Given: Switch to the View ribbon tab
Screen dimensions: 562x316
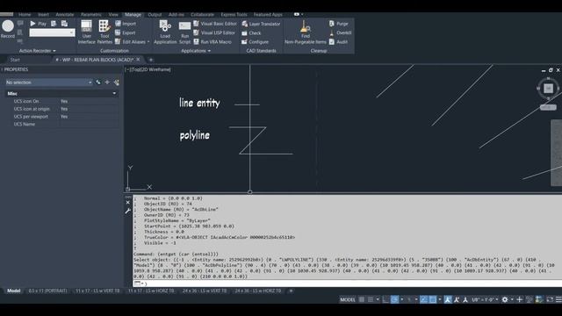Looking at the screenshot, I should (113, 15).
